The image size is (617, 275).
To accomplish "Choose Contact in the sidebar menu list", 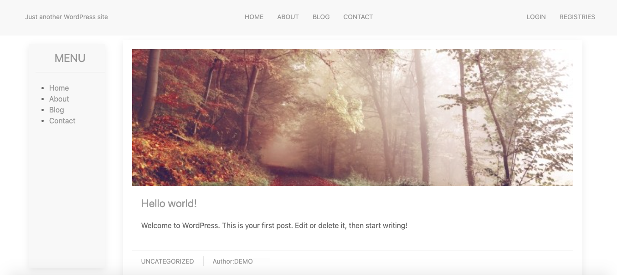I will coord(62,121).
